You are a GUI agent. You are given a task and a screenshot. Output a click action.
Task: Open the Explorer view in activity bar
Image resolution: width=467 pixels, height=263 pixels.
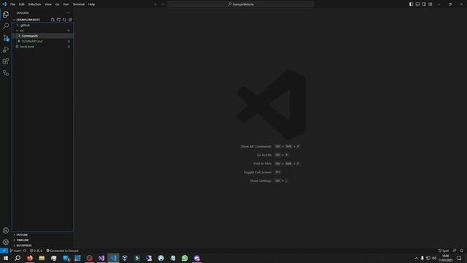point(6,15)
